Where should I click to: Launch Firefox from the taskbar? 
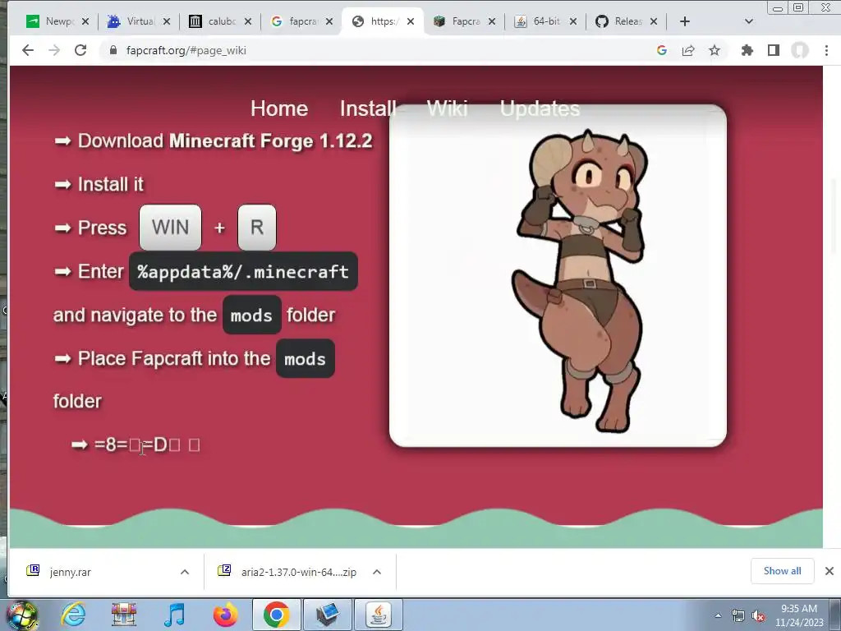pyautogui.click(x=225, y=615)
